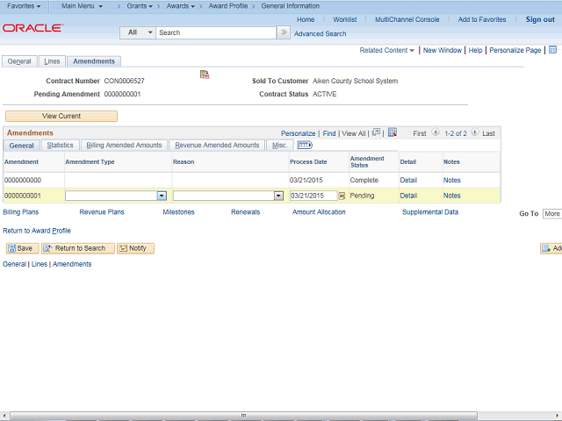Click the Notify button

tap(135, 248)
